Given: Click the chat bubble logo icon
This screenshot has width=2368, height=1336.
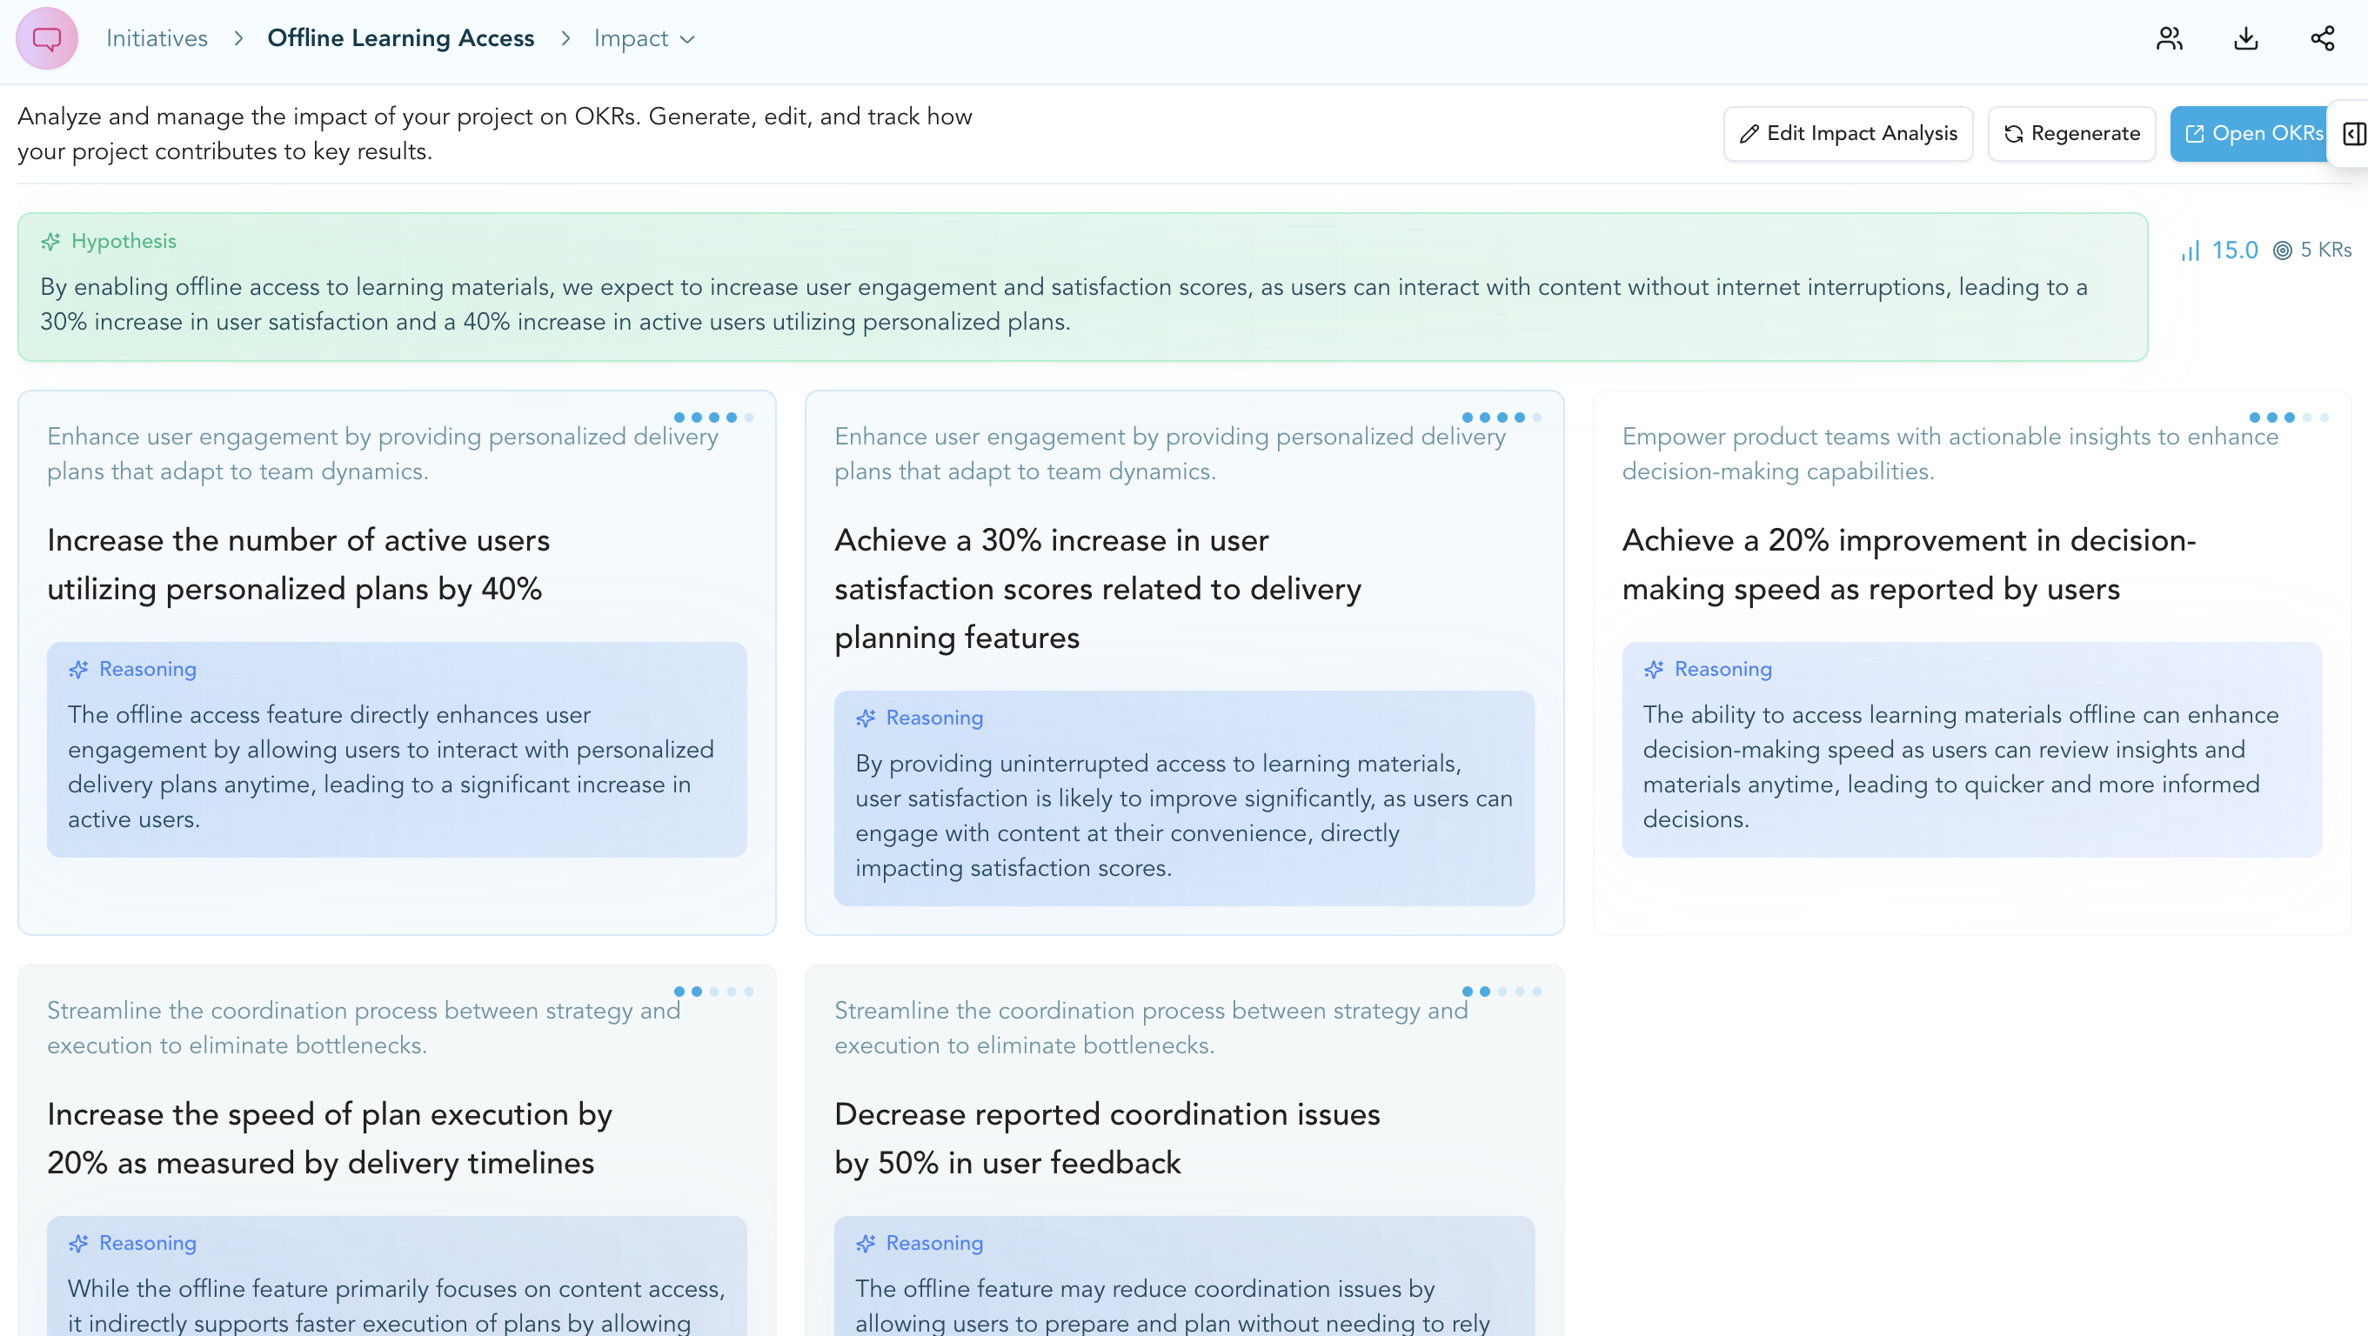Looking at the screenshot, I should (47, 38).
